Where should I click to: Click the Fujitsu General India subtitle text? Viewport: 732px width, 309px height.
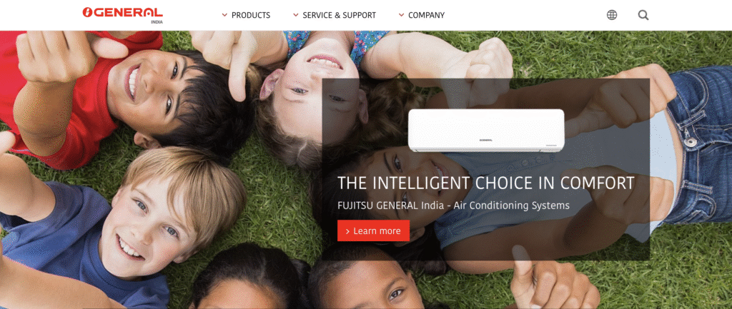point(453,205)
